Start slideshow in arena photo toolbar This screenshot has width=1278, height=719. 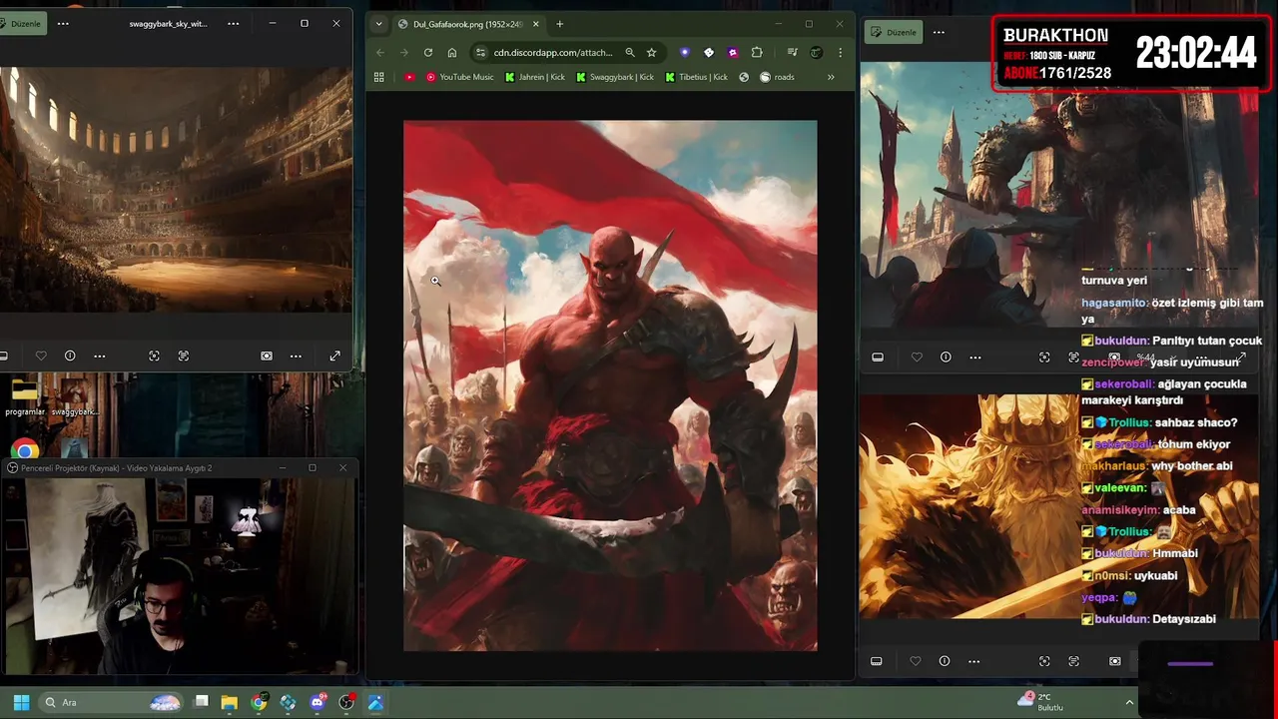tap(267, 356)
